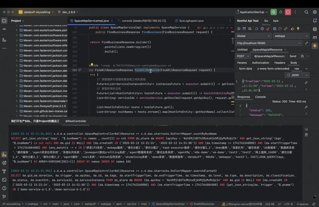Open request history via clock icon
The height and width of the screenshot is (207, 319).
pos(279,28)
